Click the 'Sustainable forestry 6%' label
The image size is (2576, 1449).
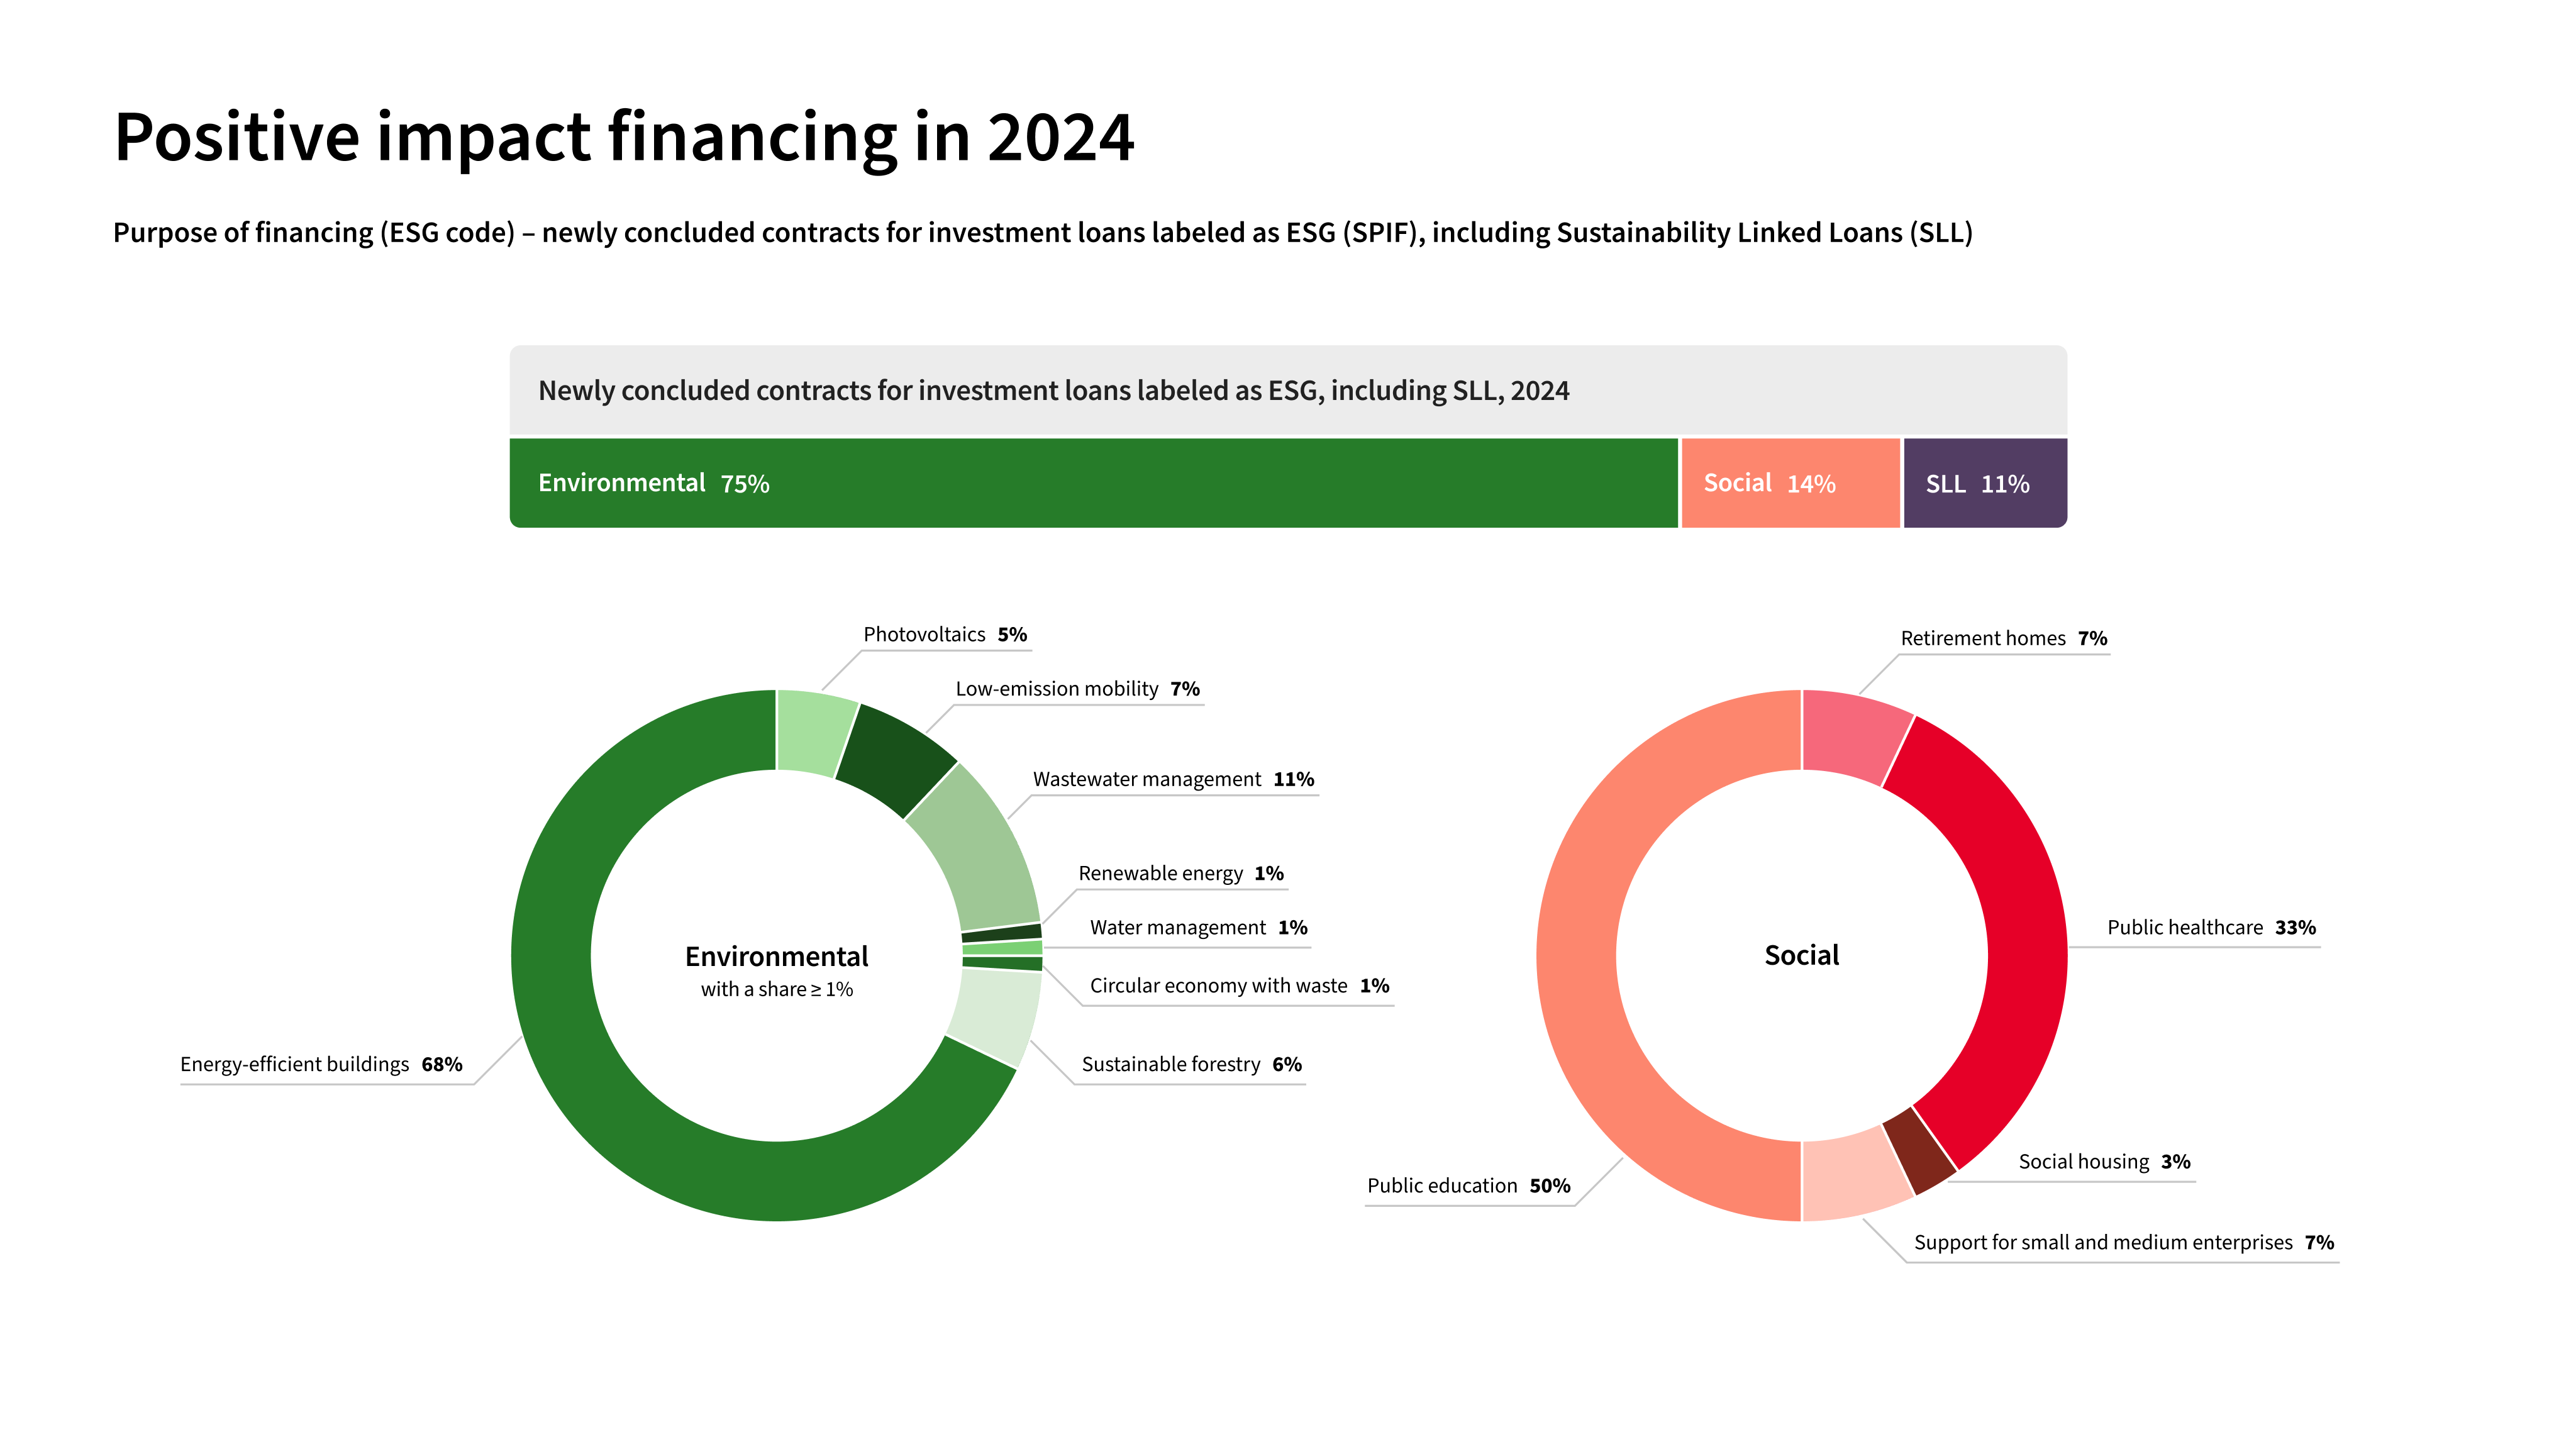click(x=1191, y=1065)
